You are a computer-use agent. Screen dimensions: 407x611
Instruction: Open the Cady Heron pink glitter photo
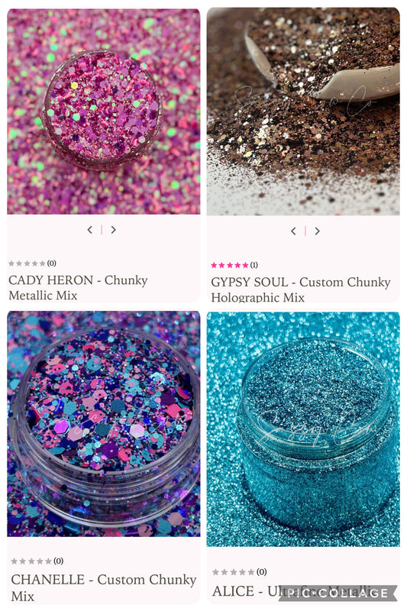(104, 111)
